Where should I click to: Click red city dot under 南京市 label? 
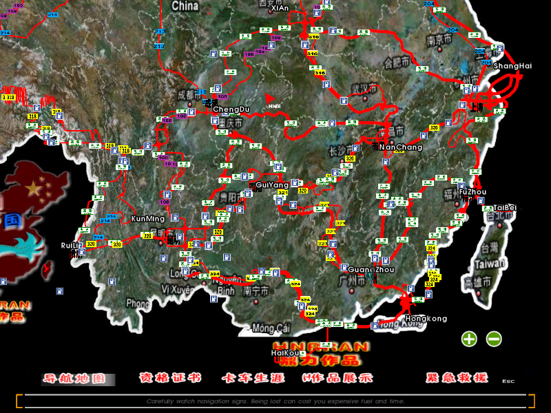pyautogui.click(x=439, y=50)
